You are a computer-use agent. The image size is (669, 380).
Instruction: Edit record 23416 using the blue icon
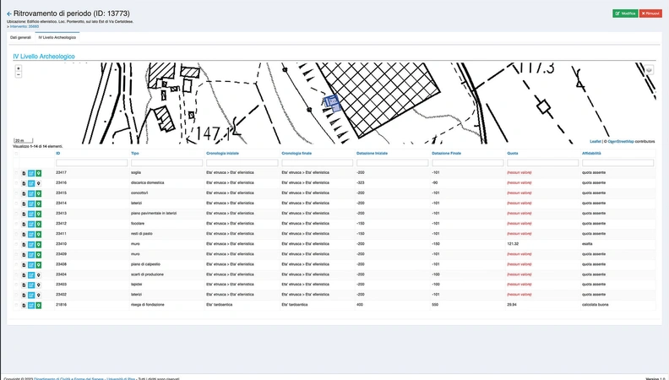point(31,183)
